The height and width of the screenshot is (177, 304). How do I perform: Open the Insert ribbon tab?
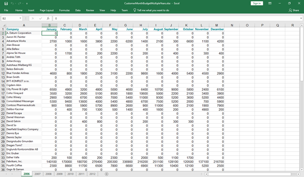(x=31, y=10)
